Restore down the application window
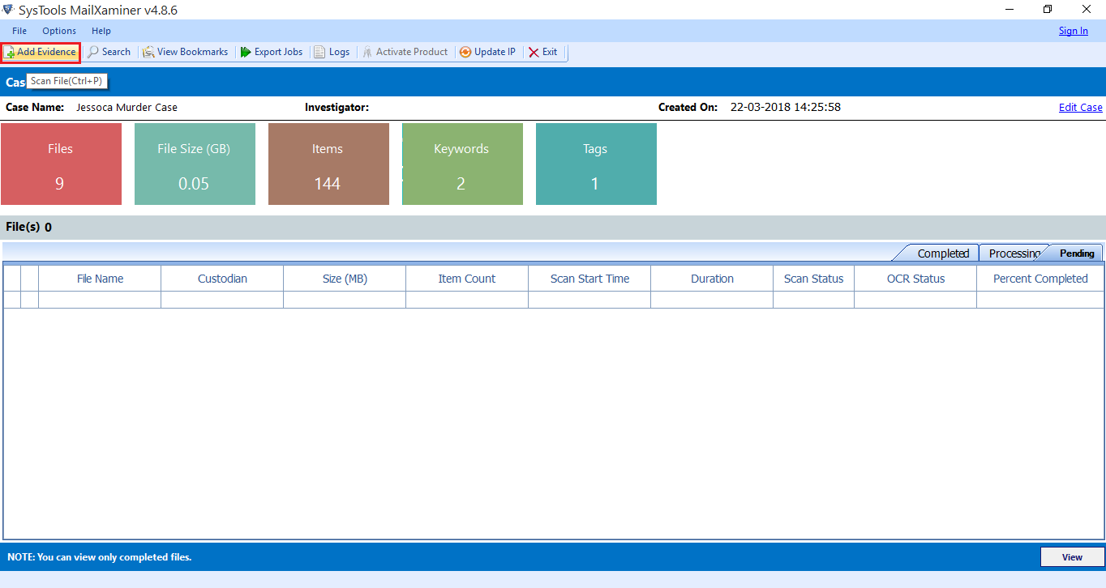This screenshot has height=588, width=1106. (1047, 10)
